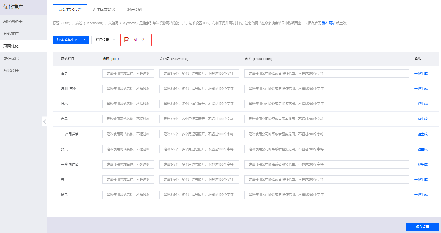Click 保存设置 button
441x233 pixels.
click(423, 227)
